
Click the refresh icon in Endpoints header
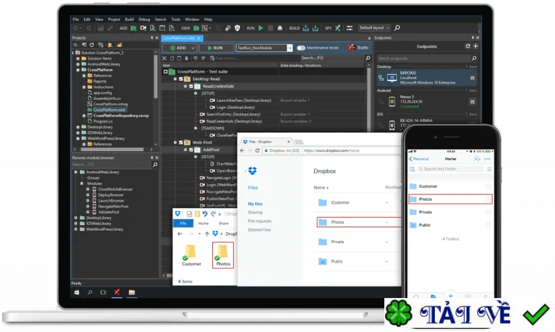point(468,46)
